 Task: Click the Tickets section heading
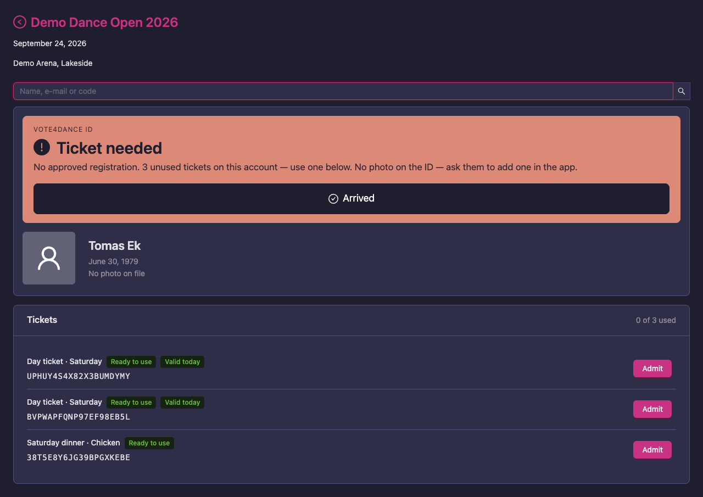[42, 320]
